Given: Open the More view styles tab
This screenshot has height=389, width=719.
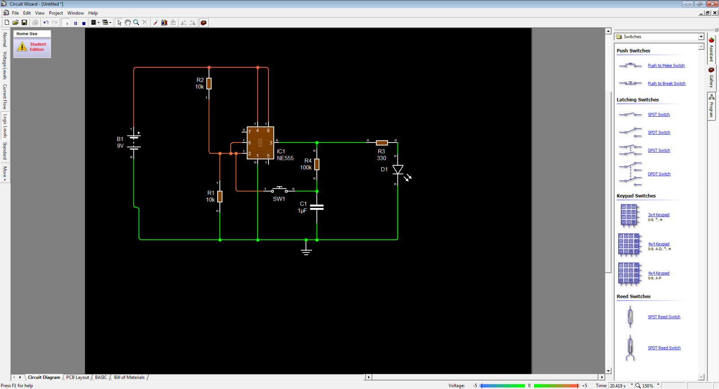Looking at the screenshot, I should click(x=5, y=173).
